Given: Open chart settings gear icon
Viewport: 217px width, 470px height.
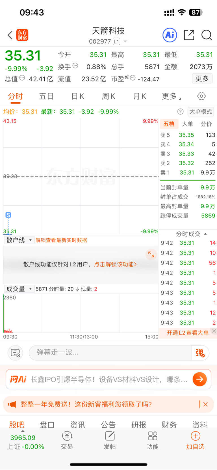Looking at the screenshot, I should [201, 96].
